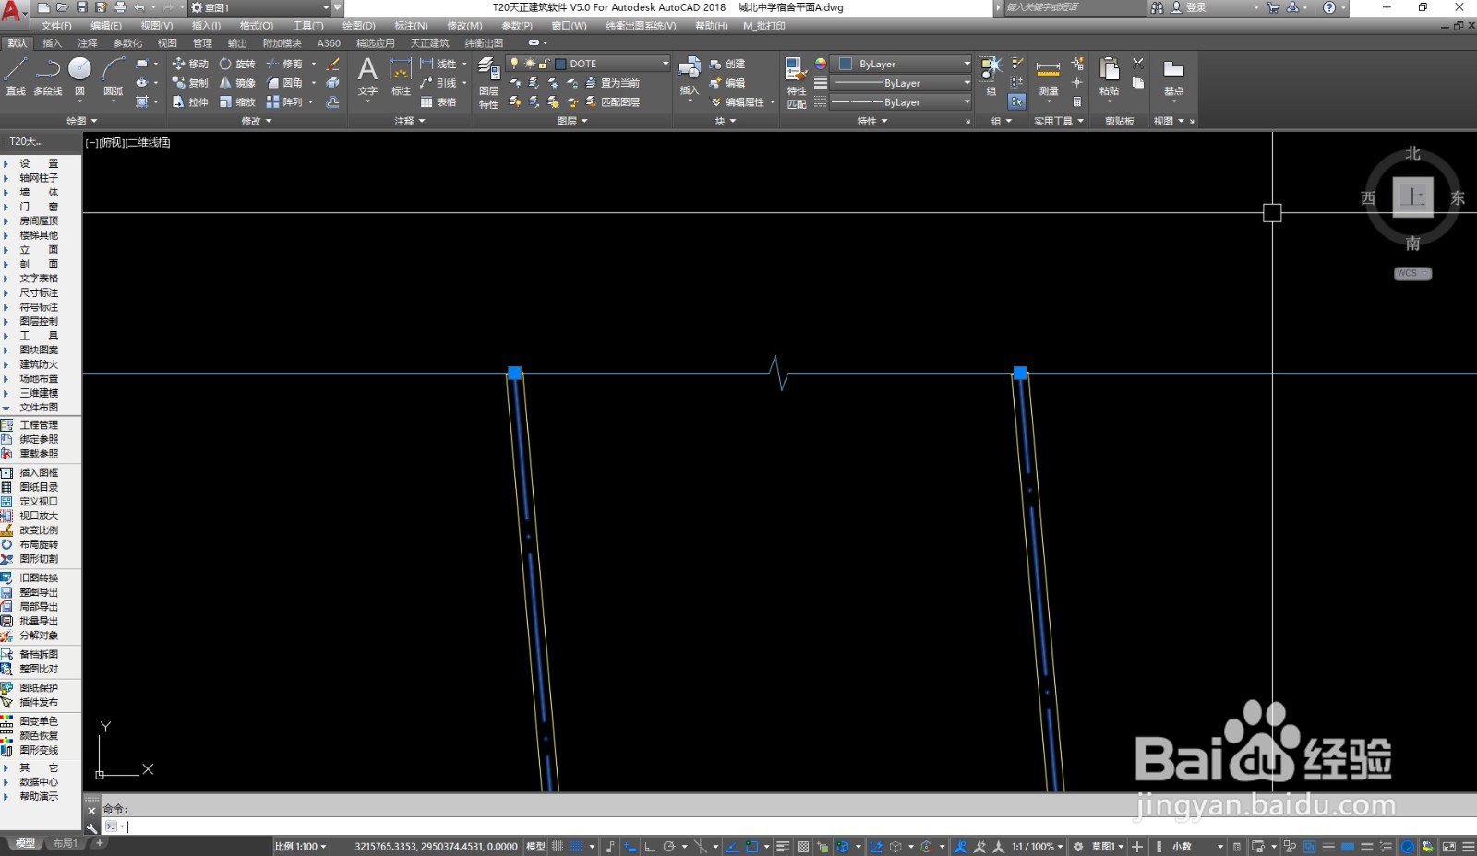Click the Move (移动) tool
This screenshot has height=856, width=1477.
coord(190,64)
